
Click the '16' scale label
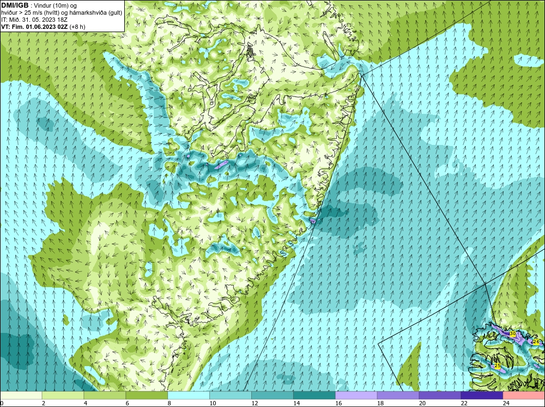pos(338,403)
